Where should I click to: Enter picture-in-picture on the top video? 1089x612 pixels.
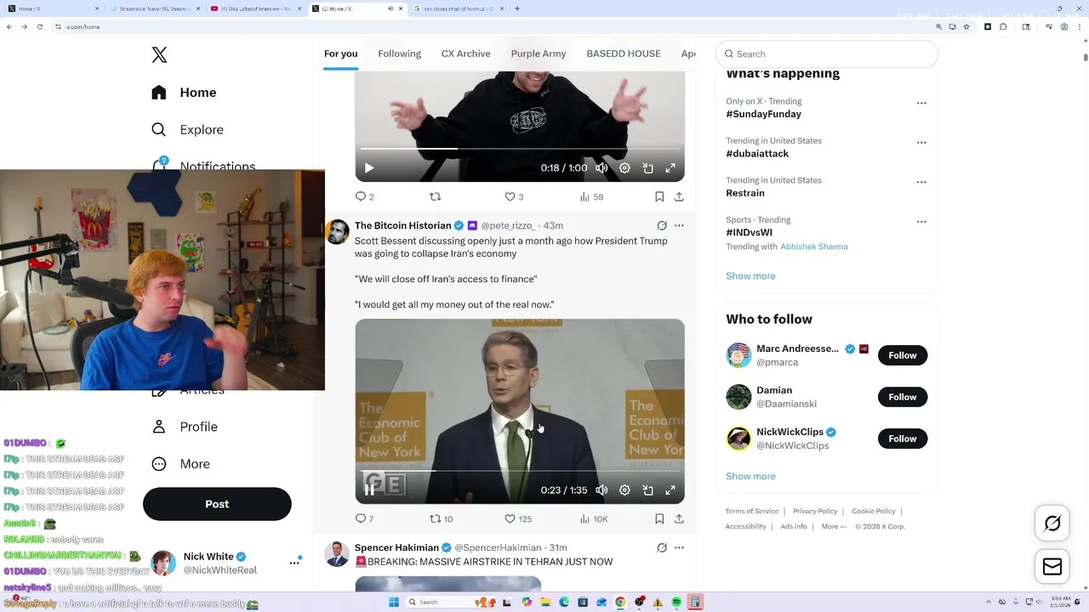[x=647, y=168]
